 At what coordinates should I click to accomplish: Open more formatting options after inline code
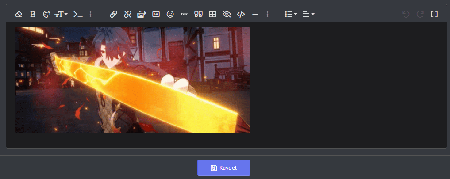pyautogui.click(x=90, y=14)
